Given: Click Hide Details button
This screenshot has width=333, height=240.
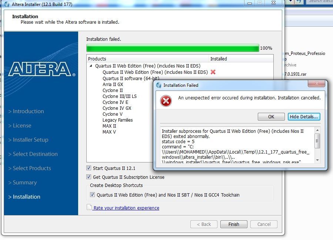Looking at the screenshot, I should (x=304, y=116).
